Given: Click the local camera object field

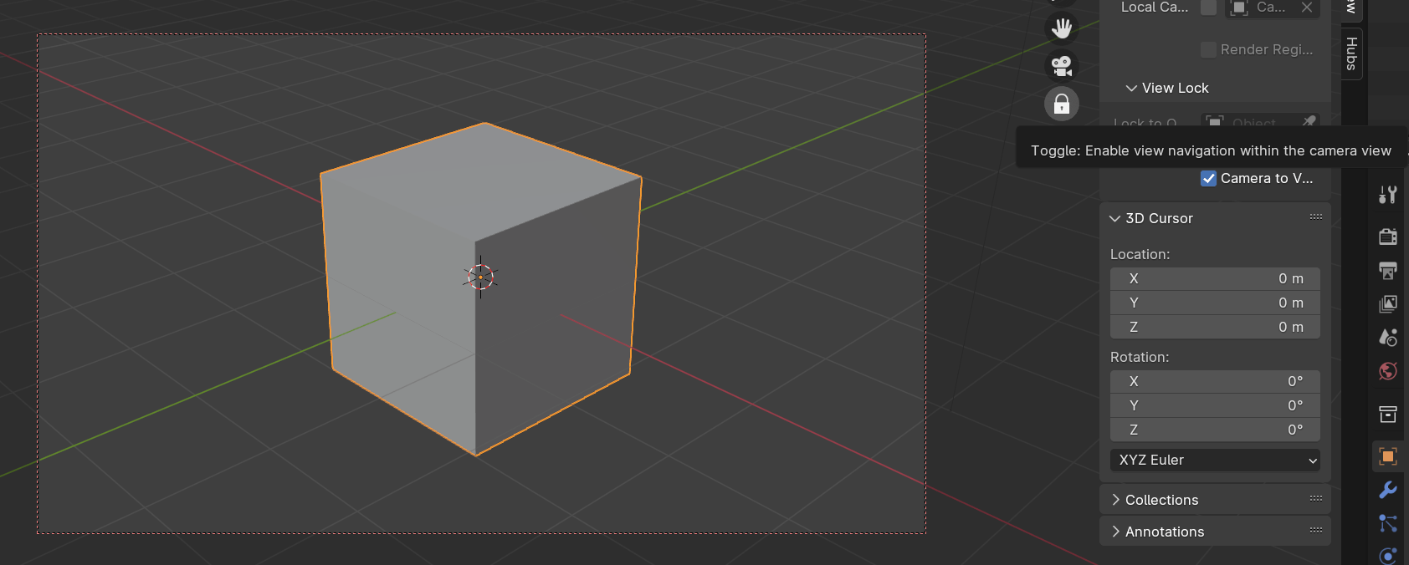Looking at the screenshot, I should [1273, 8].
